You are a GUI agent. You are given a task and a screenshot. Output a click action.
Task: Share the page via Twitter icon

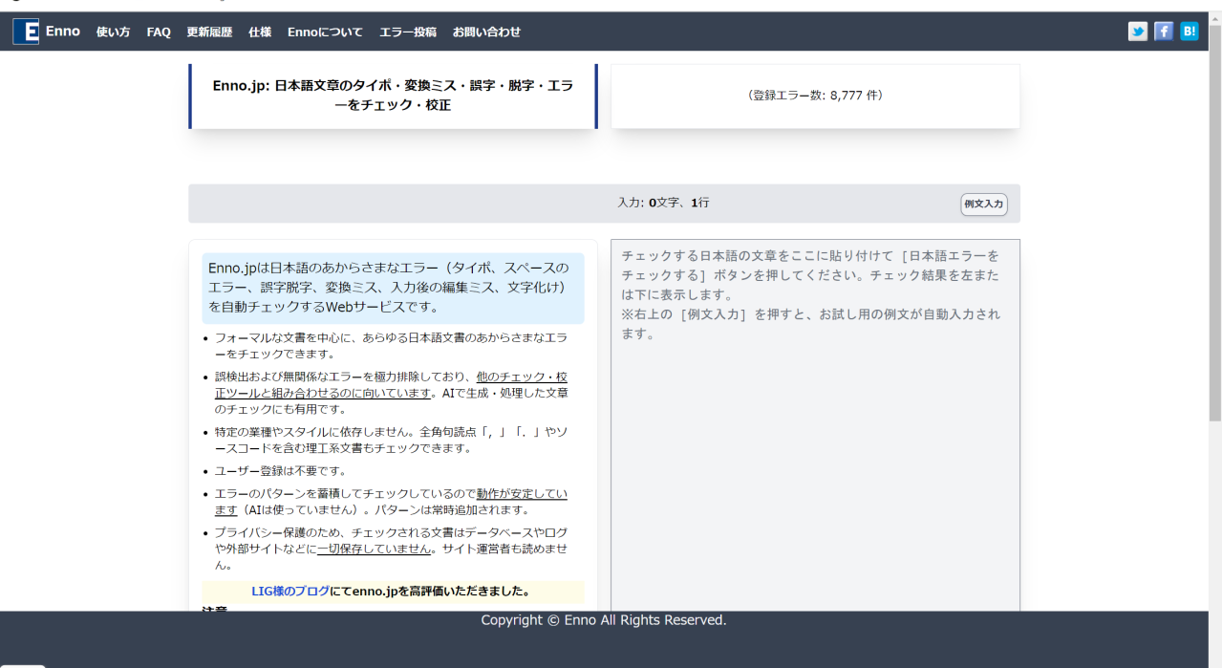1138,32
